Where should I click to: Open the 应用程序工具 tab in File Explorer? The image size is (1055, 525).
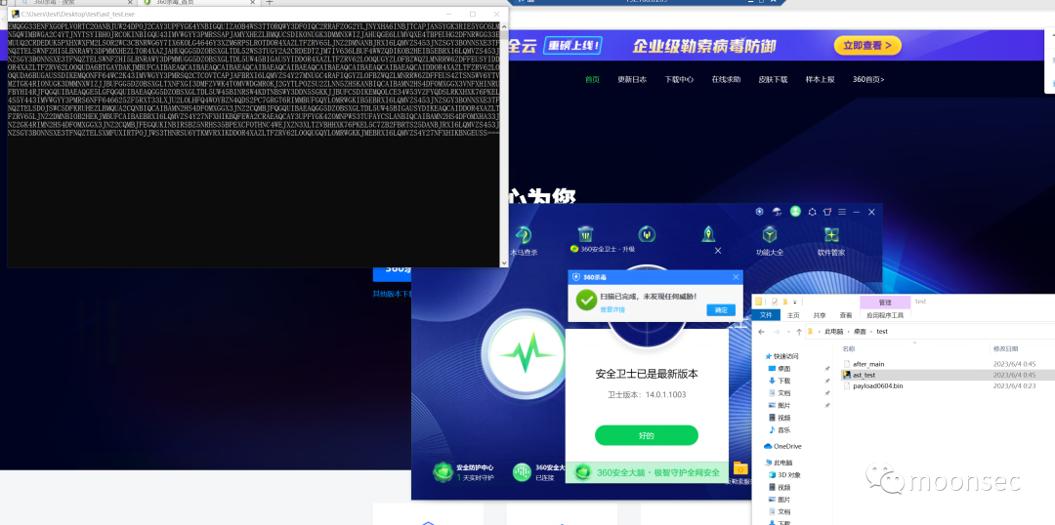click(x=885, y=314)
